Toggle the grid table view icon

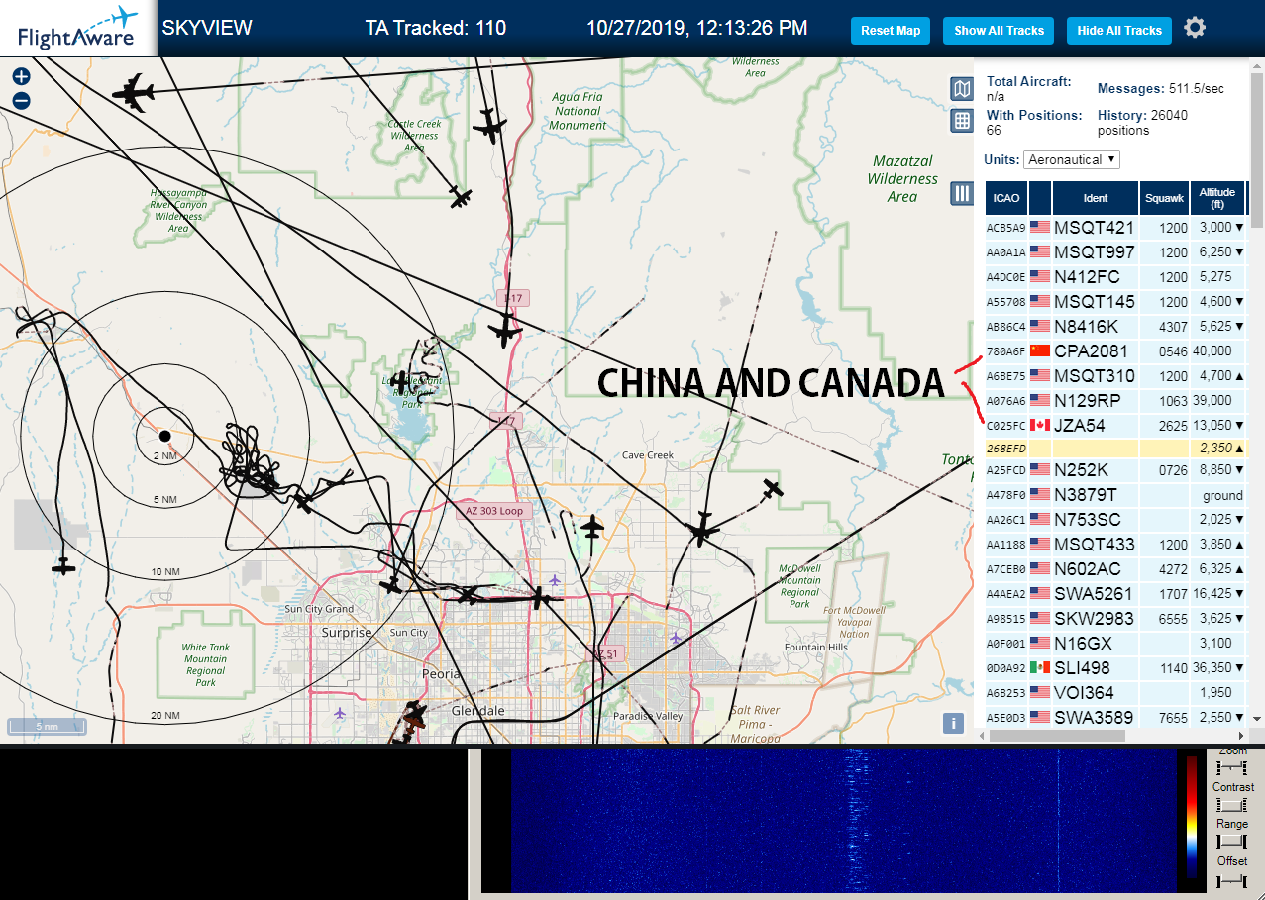click(x=961, y=121)
